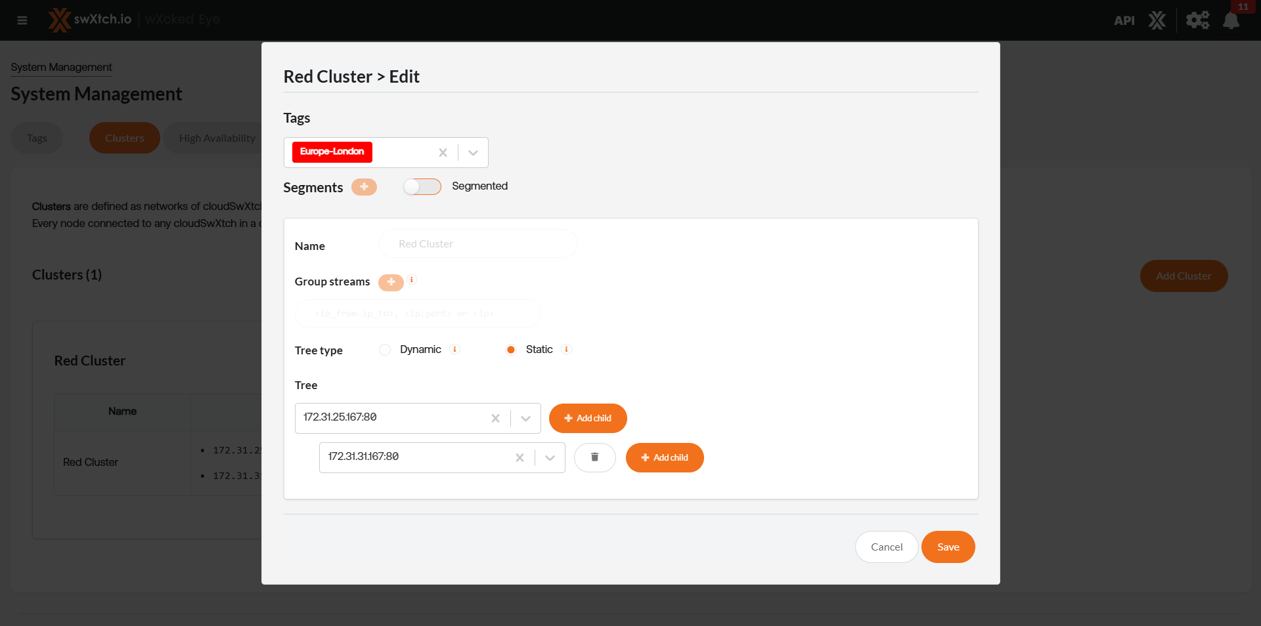Click the swXtch X icon beside API
Image resolution: width=1261 pixels, height=626 pixels.
point(1157,20)
